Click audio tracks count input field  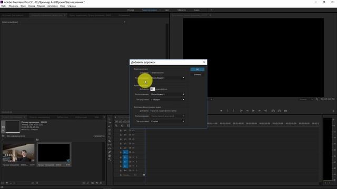153,89
